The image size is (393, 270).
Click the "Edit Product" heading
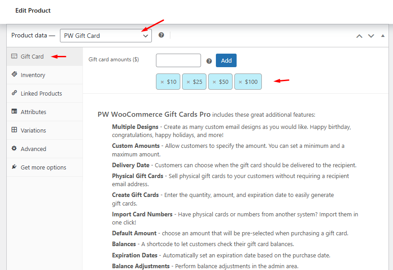point(33,10)
